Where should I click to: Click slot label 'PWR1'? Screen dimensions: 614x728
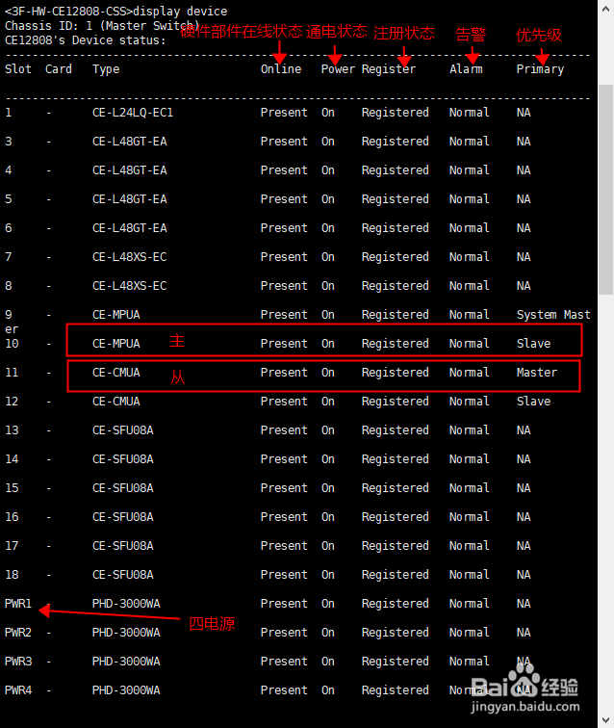tap(18, 603)
